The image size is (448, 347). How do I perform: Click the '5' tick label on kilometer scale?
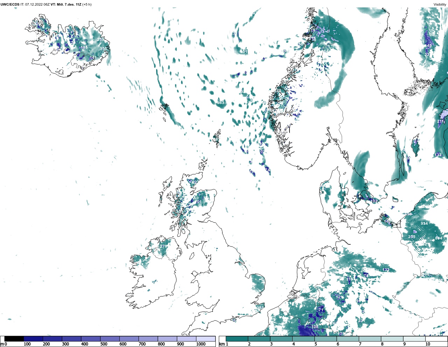coord(316,344)
